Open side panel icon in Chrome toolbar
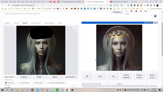 (154, 5)
